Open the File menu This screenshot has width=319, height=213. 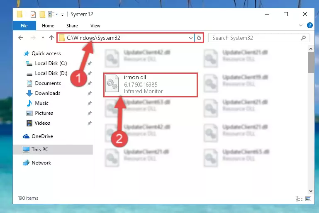click(x=24, y=26)
